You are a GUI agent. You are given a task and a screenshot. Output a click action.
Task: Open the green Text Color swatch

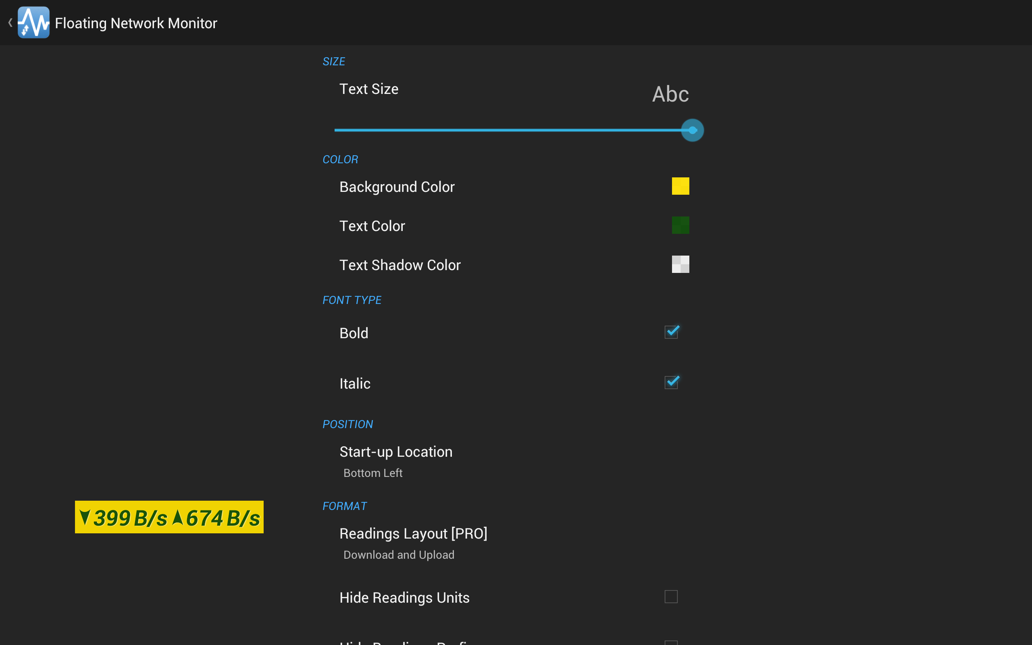[x=680, y=225]
